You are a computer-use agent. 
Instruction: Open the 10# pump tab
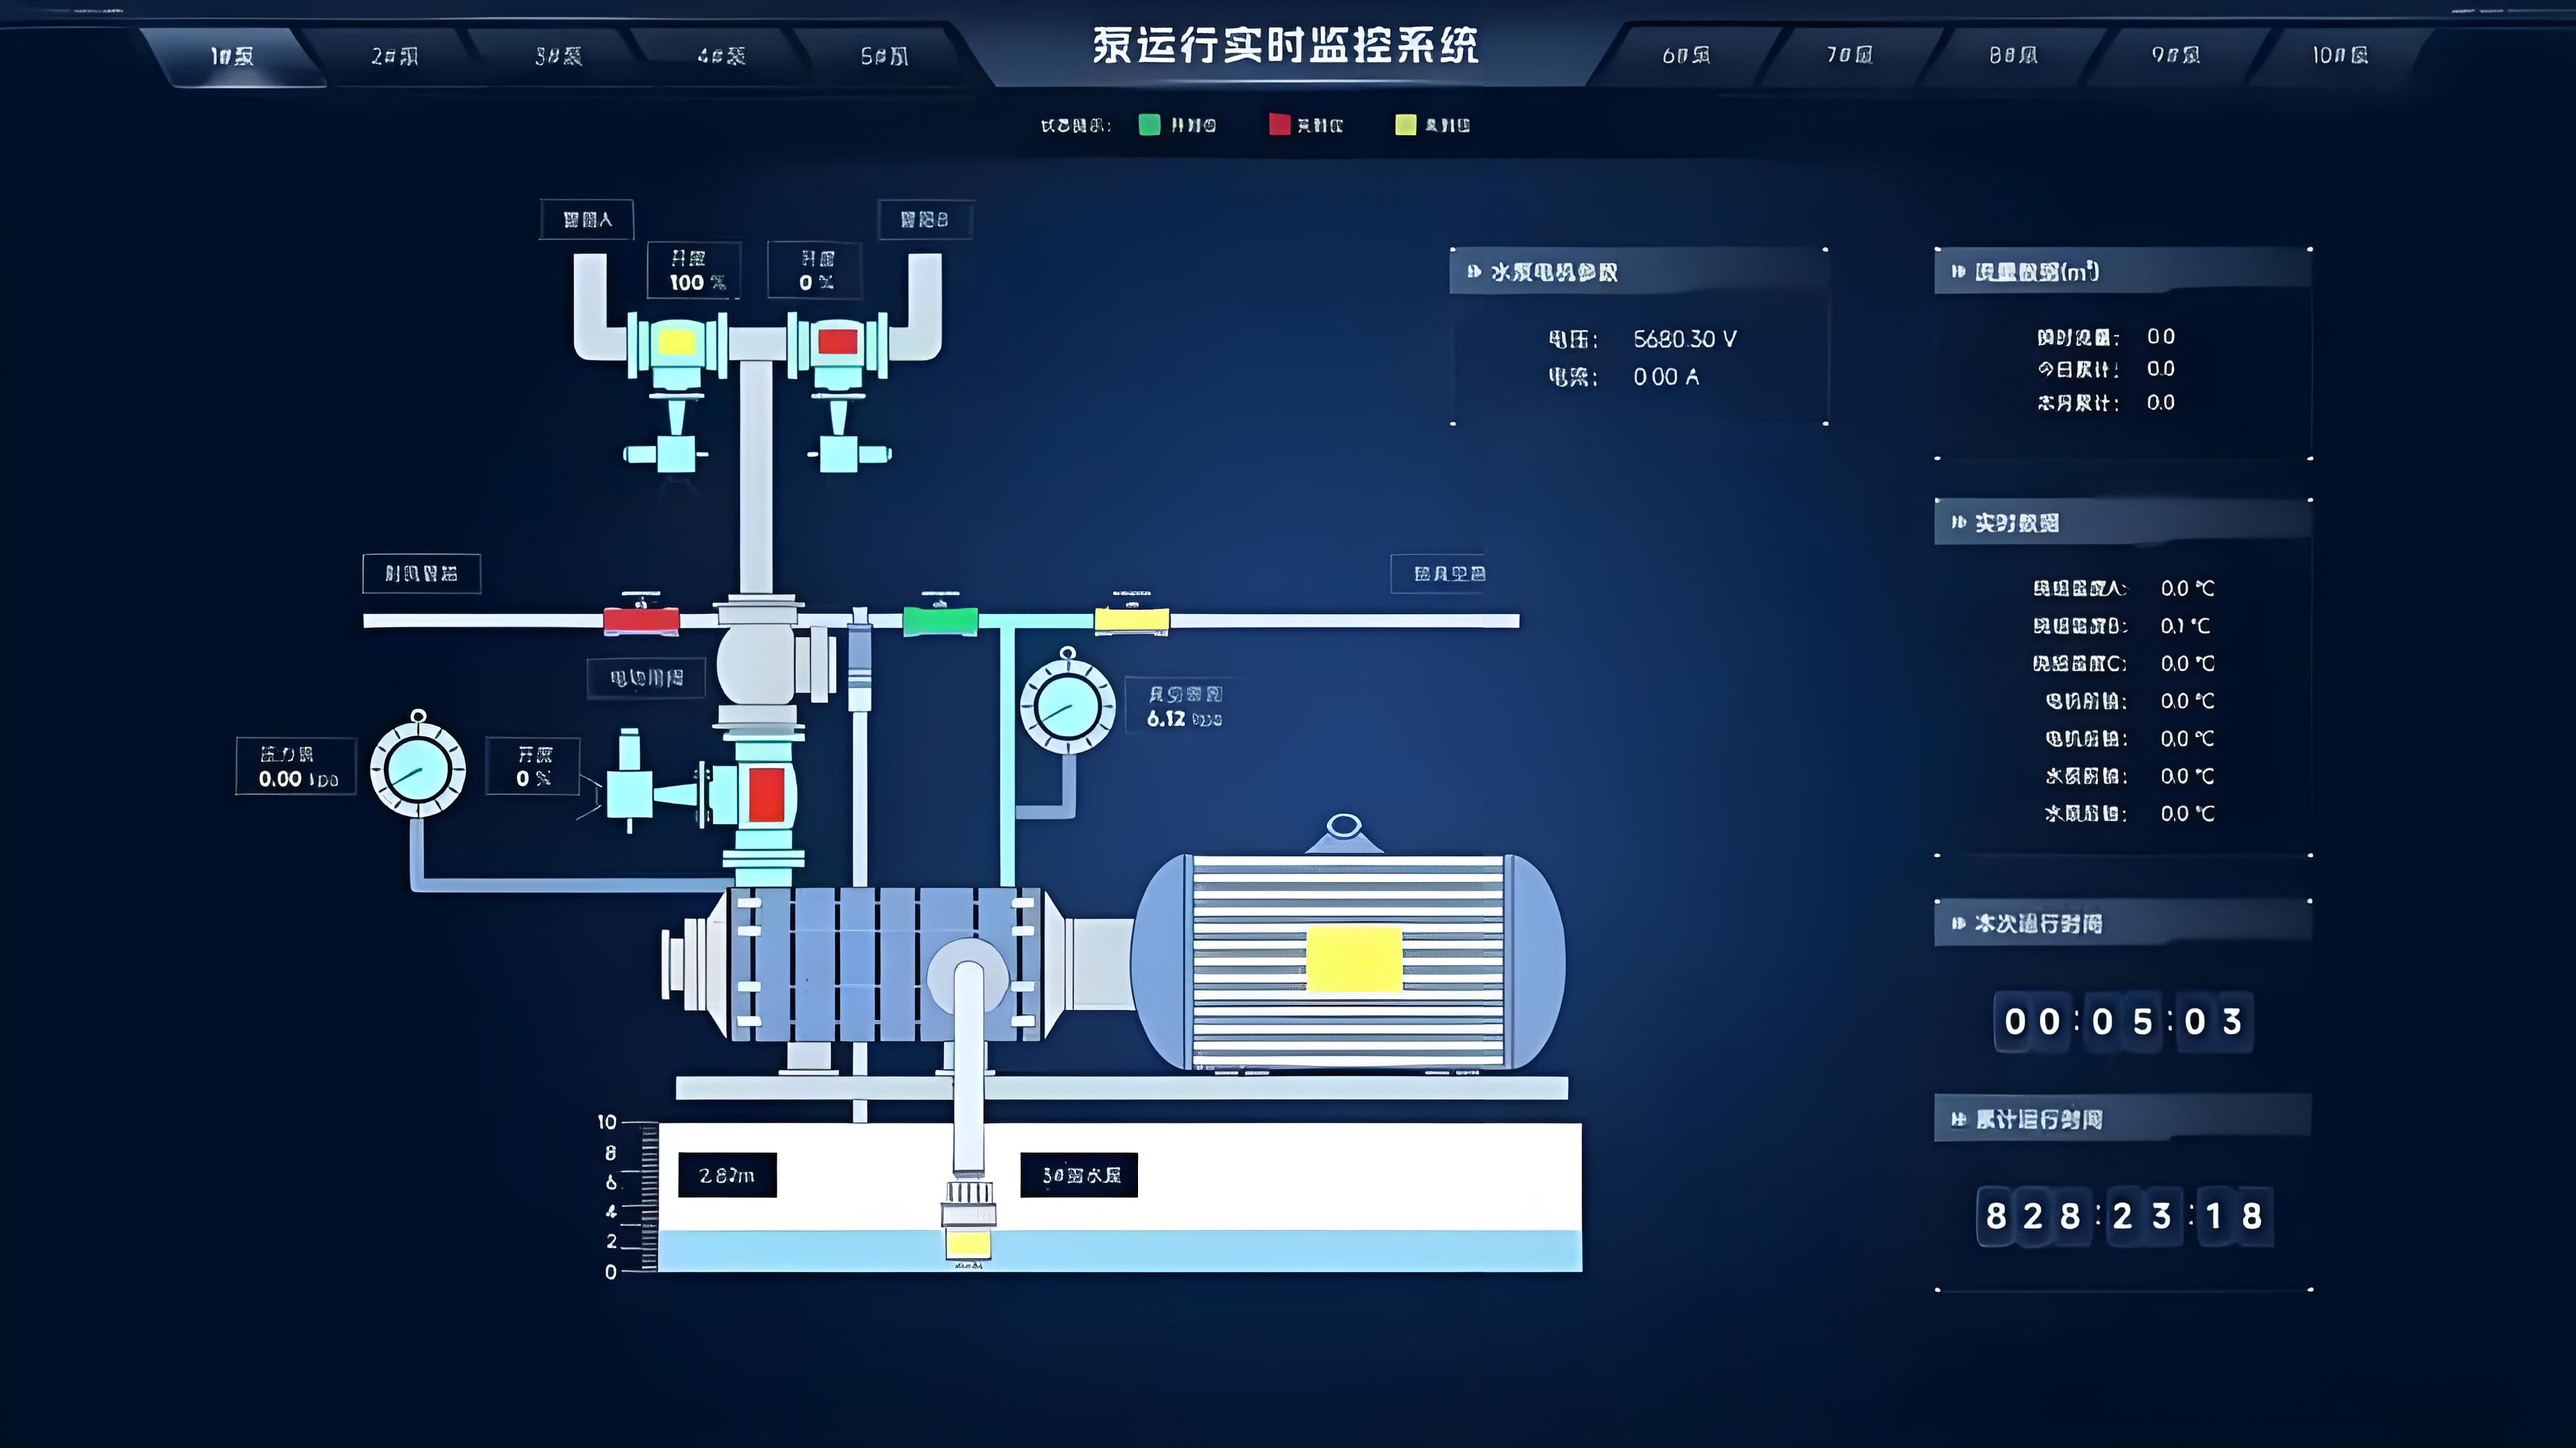pos(2339,56)
